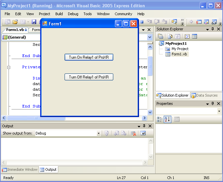Click Find Message in Code output icon
This screenshot has width=223, height=182.
click(x=106, y=133)
